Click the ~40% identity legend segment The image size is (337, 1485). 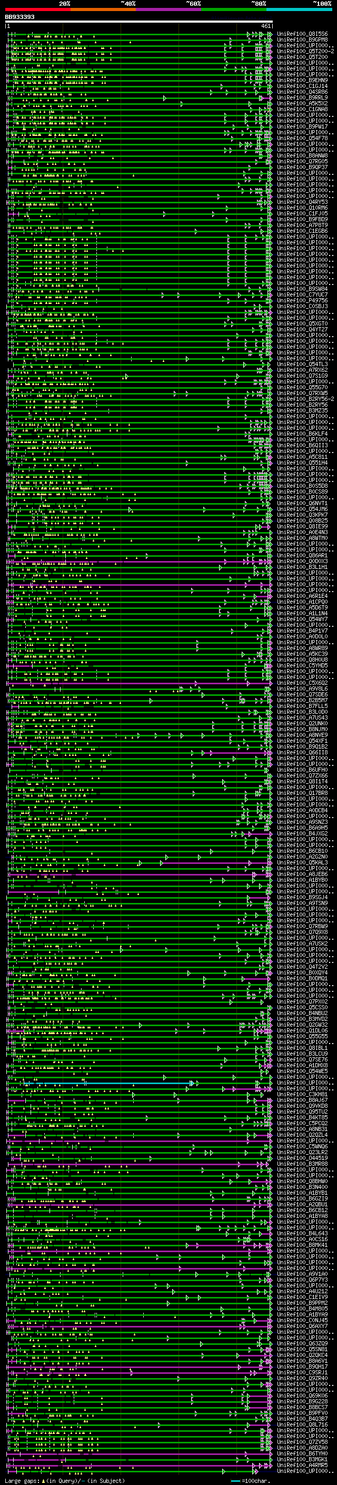(103, 10)
